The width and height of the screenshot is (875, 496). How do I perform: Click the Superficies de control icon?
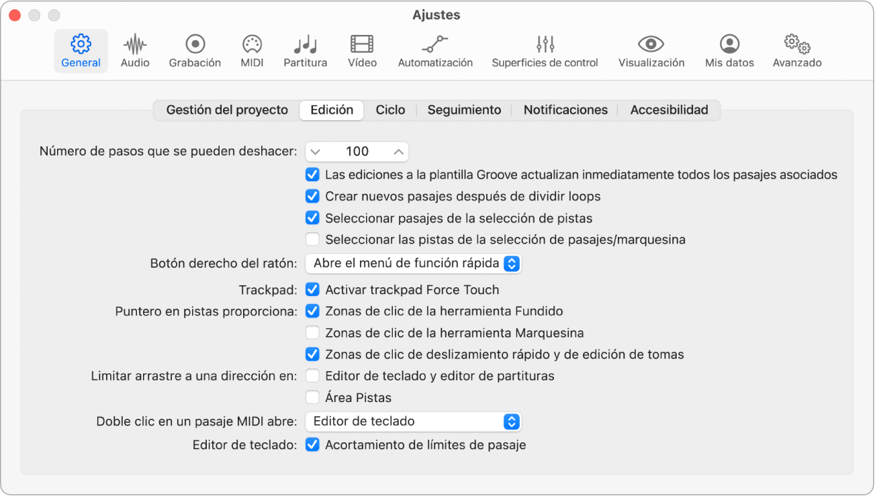pos(545,50)
